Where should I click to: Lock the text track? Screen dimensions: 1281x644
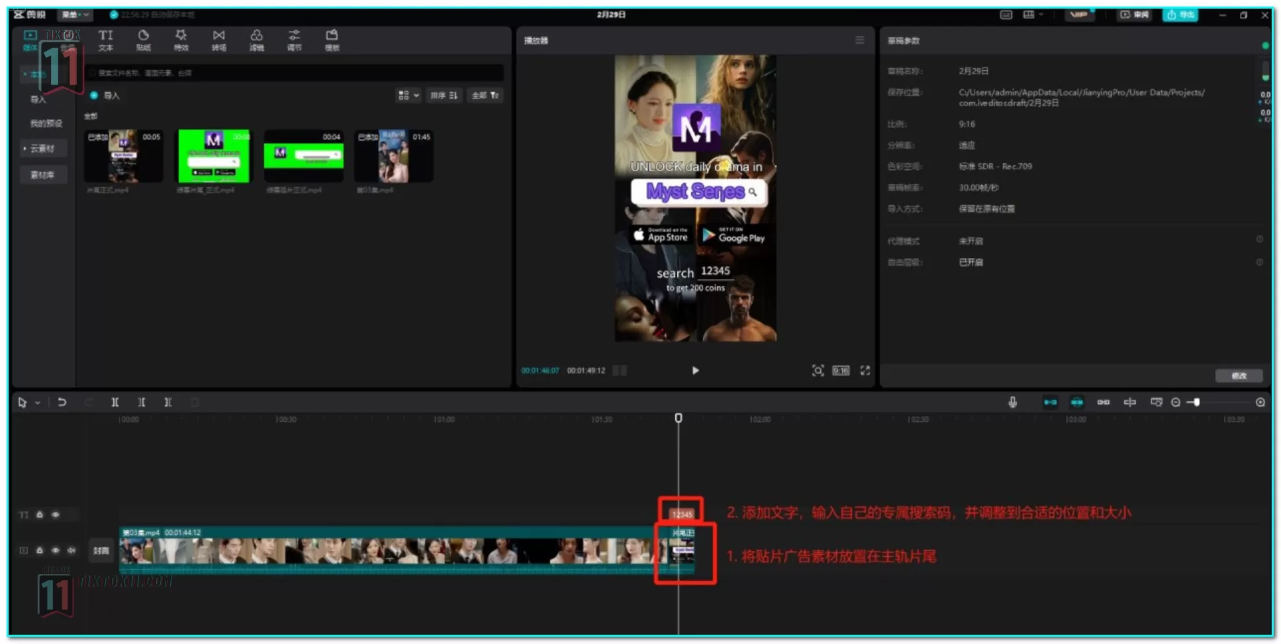tap(40, 514)
